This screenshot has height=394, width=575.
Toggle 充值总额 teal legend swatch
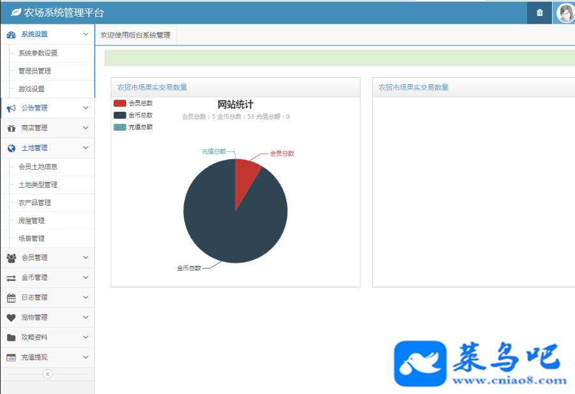[x=120, y=127]
